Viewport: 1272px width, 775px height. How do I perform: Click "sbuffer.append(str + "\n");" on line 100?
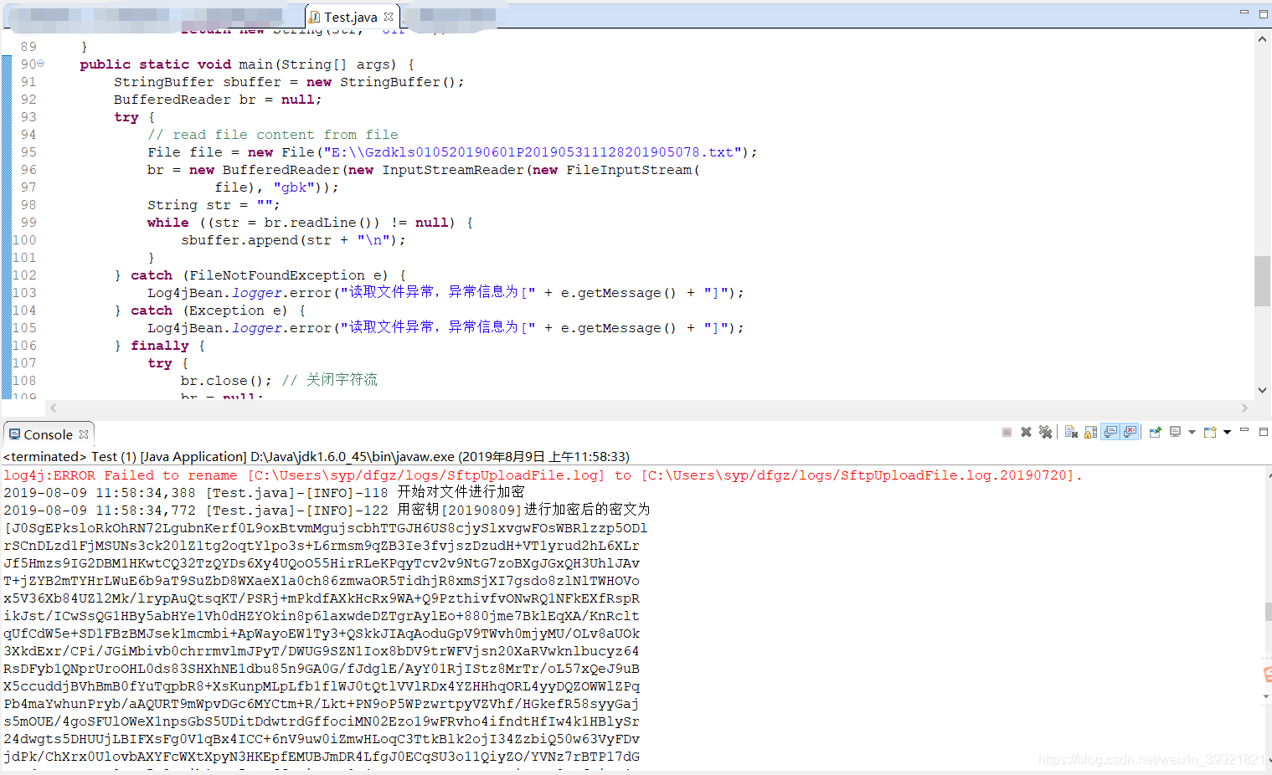293,240
